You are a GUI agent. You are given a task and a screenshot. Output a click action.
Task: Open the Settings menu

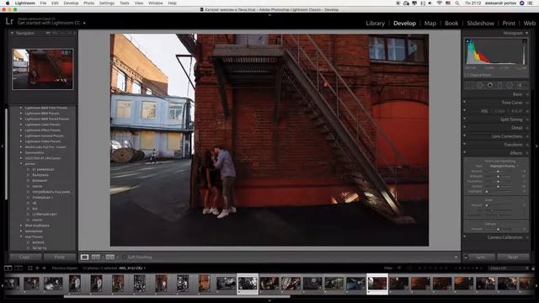[x=107, y=3]
